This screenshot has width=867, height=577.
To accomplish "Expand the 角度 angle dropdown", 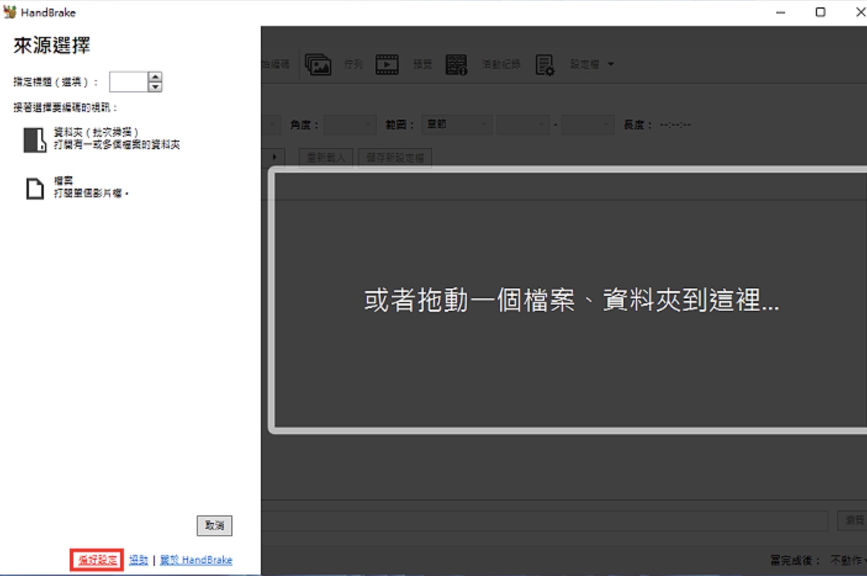I will click(x=350, y=125).
